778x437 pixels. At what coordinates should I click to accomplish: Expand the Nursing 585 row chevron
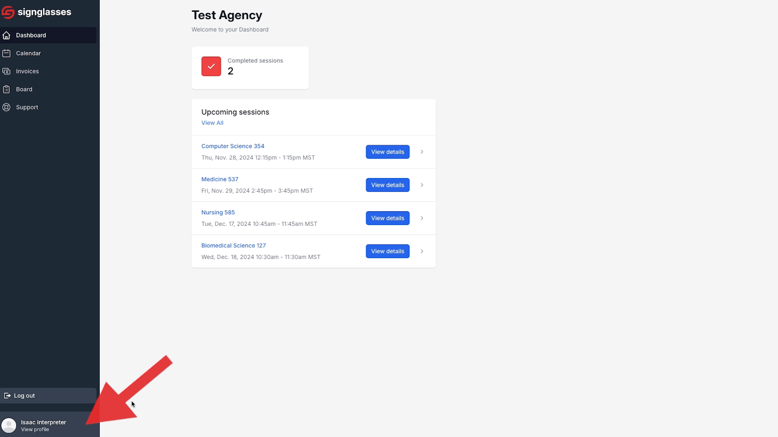[x=422, y=218]
